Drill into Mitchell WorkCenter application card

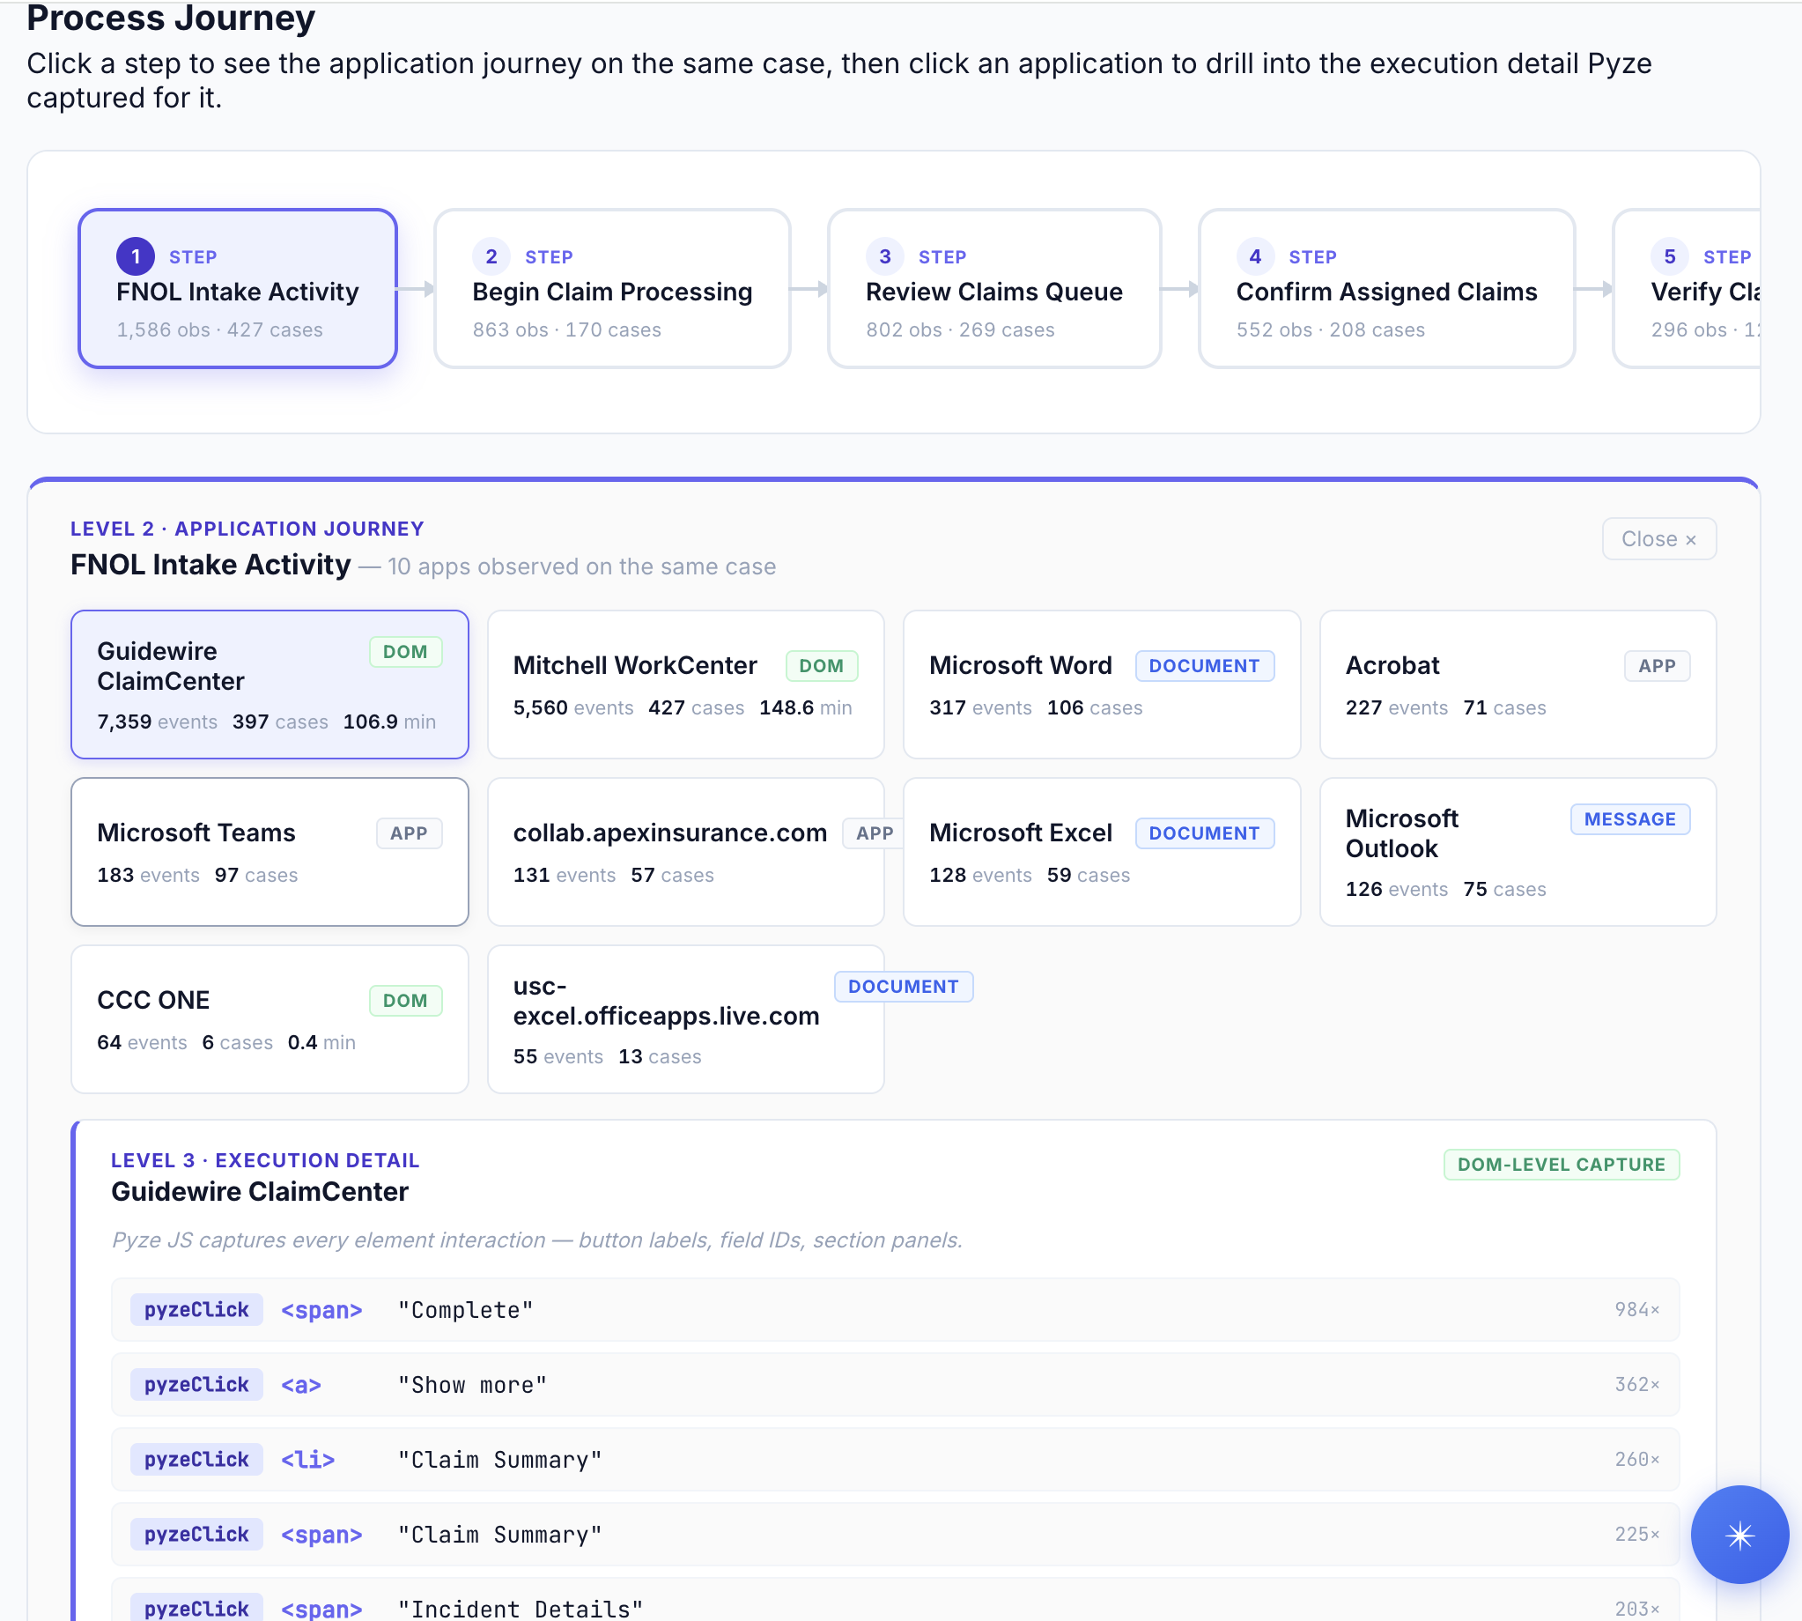point(685,684)
